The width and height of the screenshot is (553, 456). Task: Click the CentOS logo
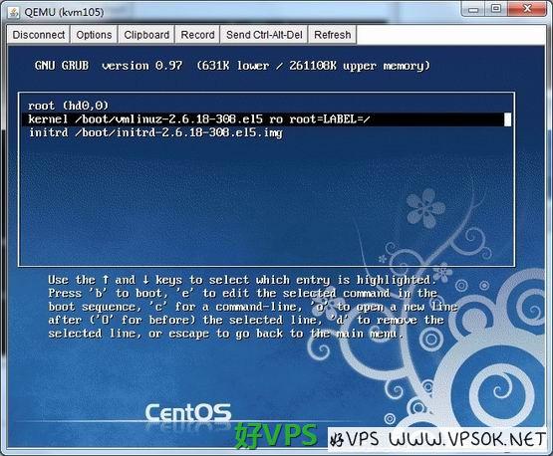(x=188, y=412)
